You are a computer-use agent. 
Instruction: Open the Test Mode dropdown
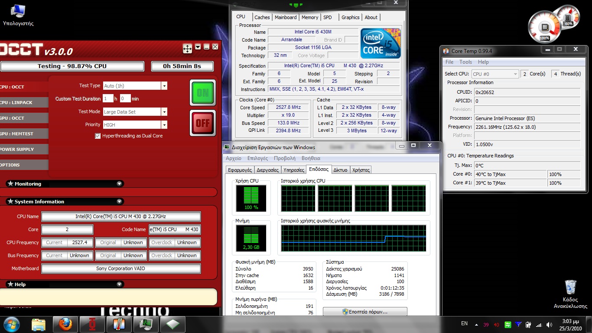tap(164, 112)
